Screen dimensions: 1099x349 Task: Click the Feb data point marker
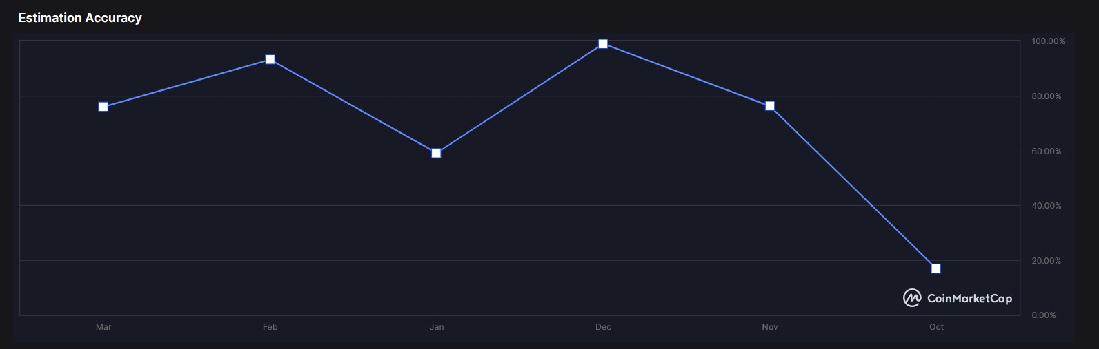[x=270, y=59]
